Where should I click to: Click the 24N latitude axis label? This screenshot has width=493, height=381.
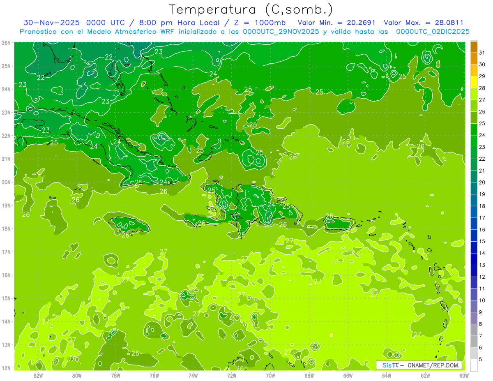[6, 89]
